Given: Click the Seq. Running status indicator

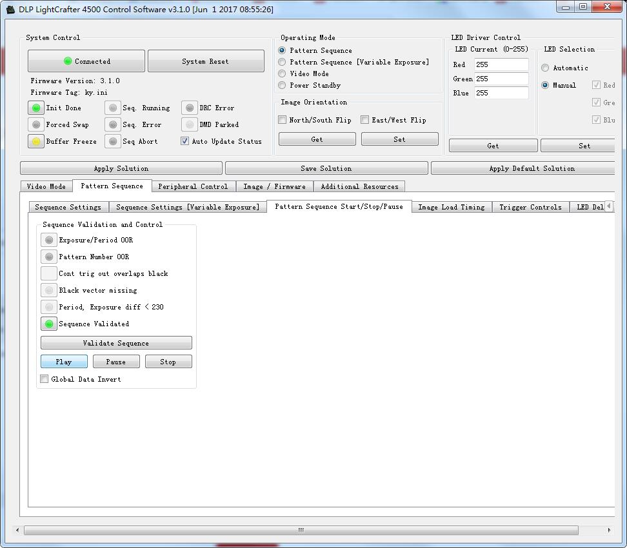Looking at the screenshot, I should (x=113, y=108).
